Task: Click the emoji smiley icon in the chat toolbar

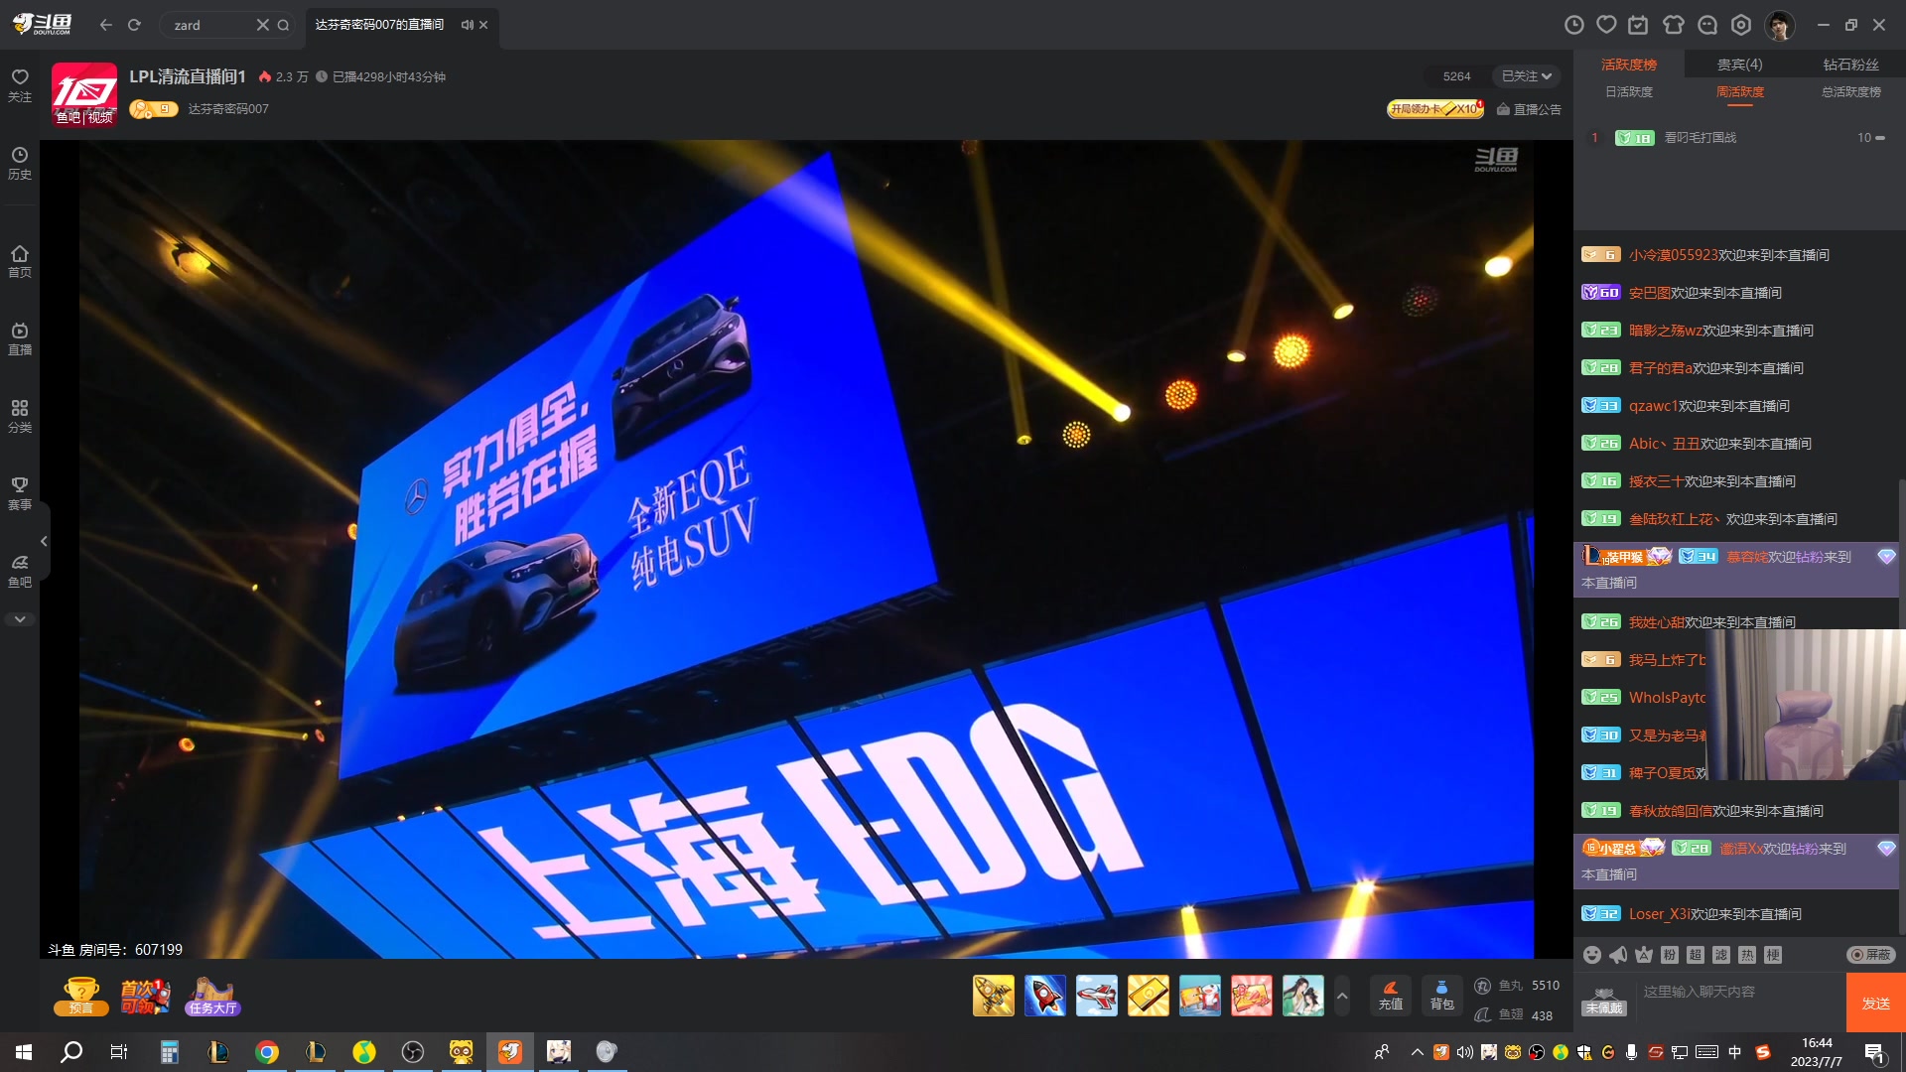Action: (1592, 955)
